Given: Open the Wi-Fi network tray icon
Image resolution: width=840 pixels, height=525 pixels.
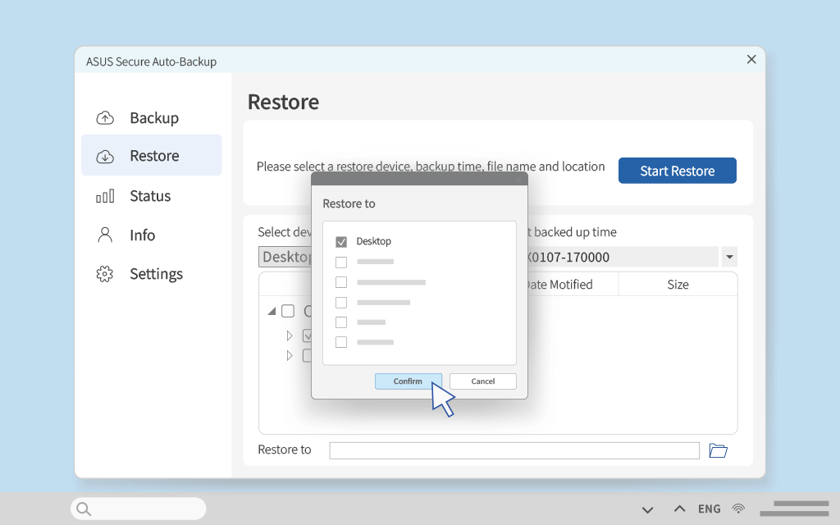Looking at the screenshot, I should 739,509.
